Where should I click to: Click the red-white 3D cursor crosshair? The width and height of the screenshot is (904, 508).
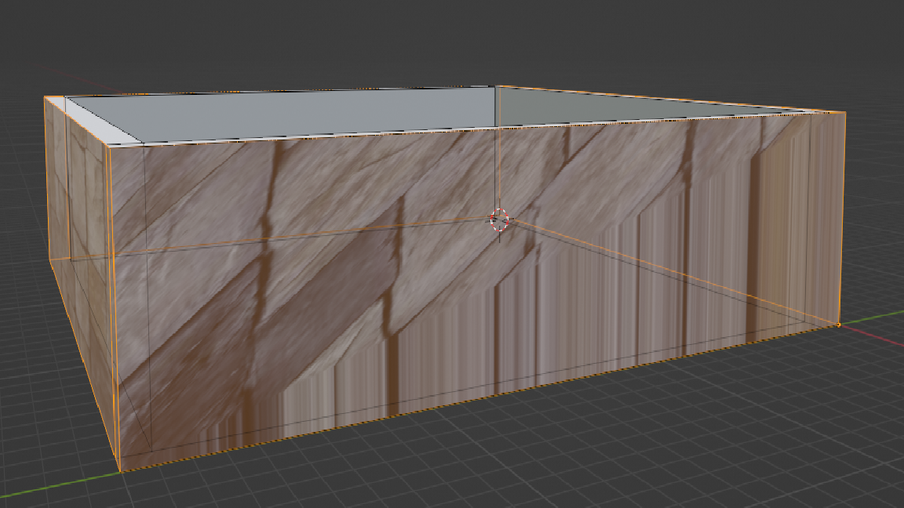(499, 220)
